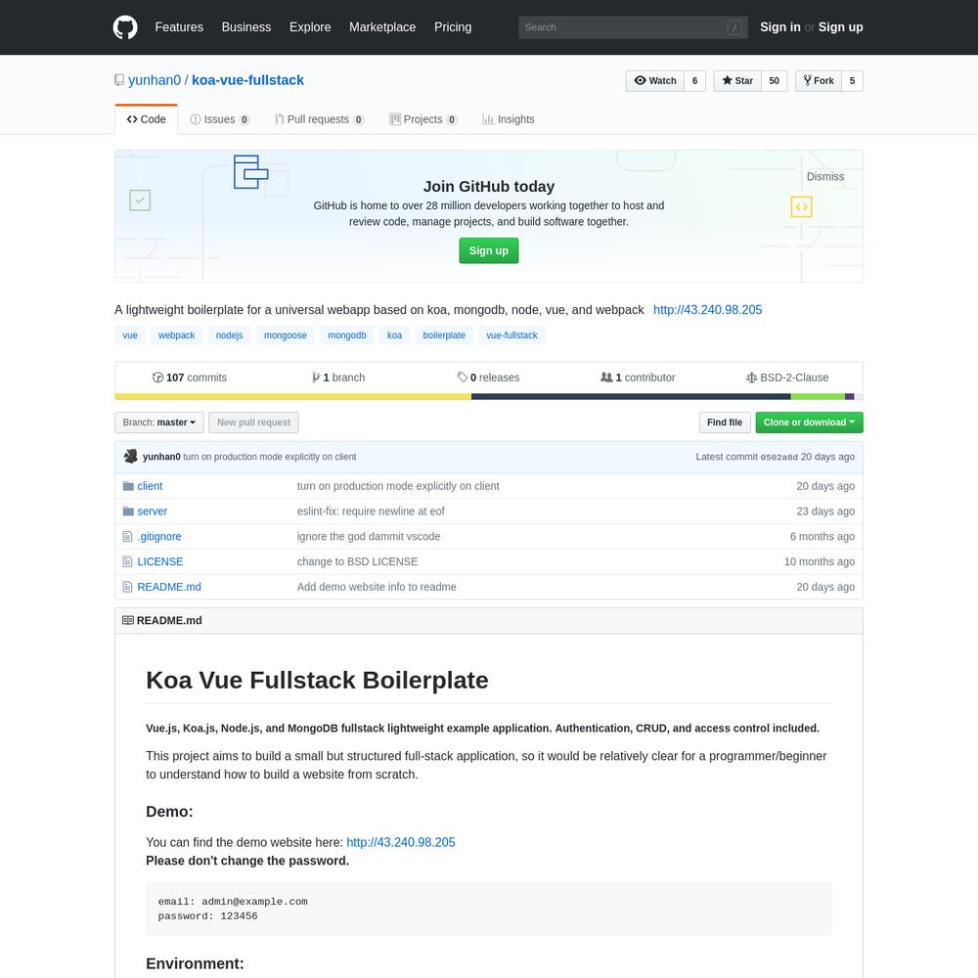Click the GitHub Octocat logo
The image size is (978, 978).
coord(125,27)
